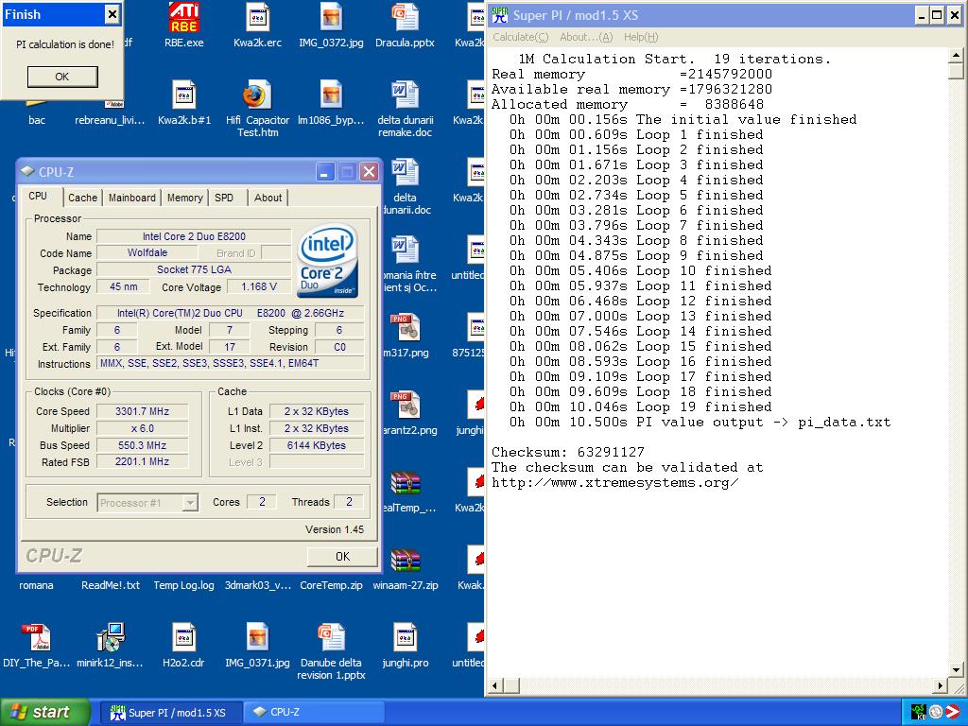The image size is (968, 726).
Task: Select the CPU tab in CPU-Z
Action: click(38, 196)
